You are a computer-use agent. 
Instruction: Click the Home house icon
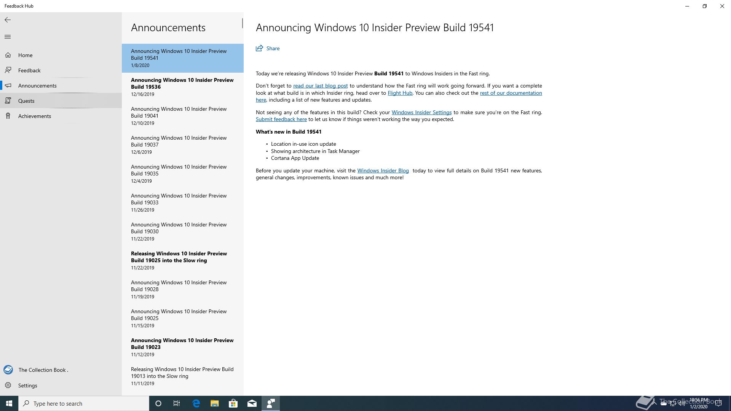8,55
